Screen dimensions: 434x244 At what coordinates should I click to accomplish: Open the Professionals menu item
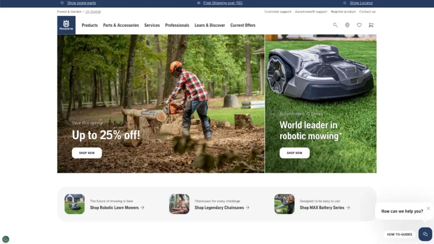click(177, 25)
